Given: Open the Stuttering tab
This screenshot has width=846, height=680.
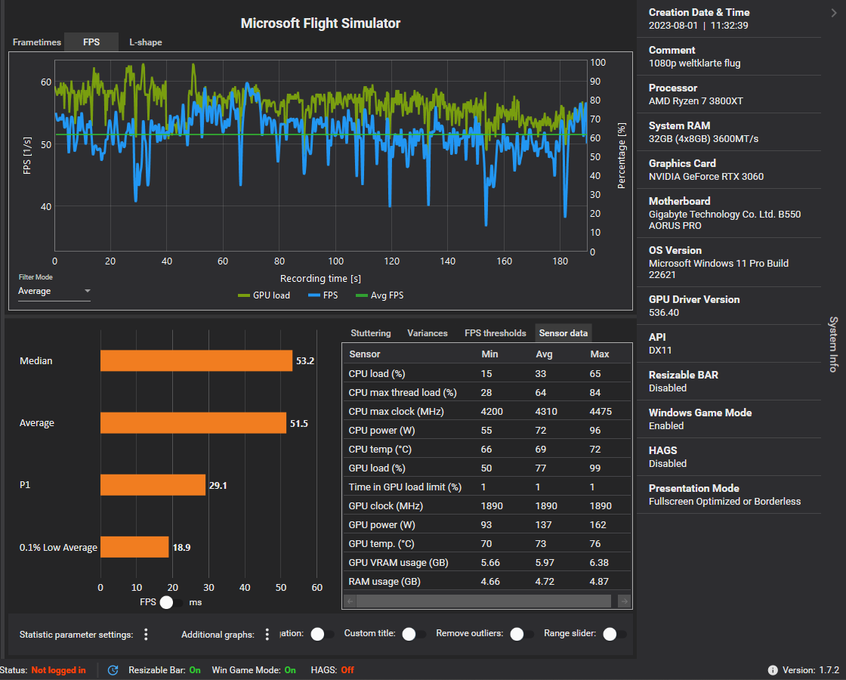Looking at the screenshot, I should click(371, 333).
